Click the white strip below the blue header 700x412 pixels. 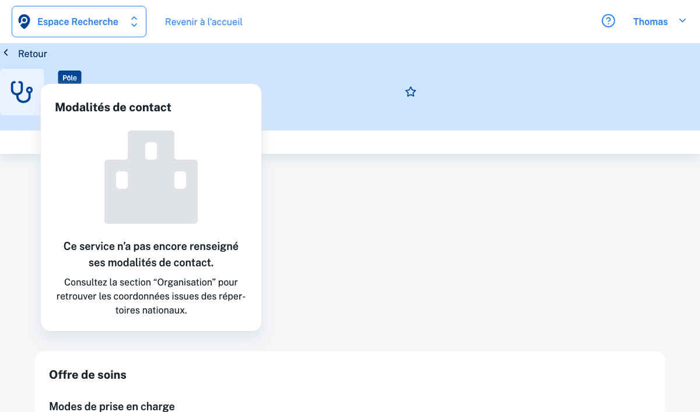(x=467, y=142)
